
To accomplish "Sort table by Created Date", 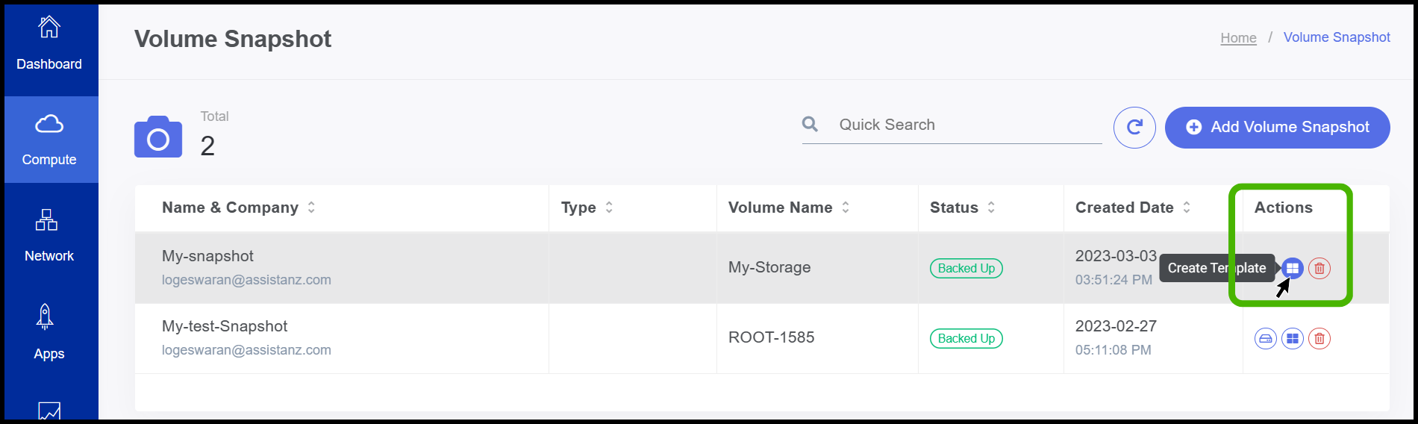I will point(1187,208).
